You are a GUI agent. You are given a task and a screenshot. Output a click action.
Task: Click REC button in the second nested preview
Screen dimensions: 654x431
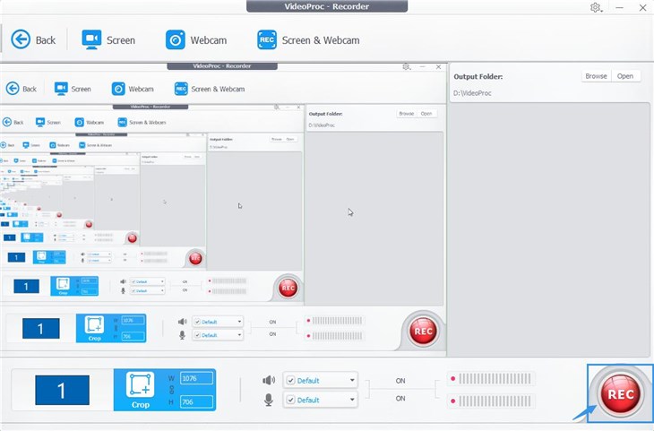tap(288, 288)
